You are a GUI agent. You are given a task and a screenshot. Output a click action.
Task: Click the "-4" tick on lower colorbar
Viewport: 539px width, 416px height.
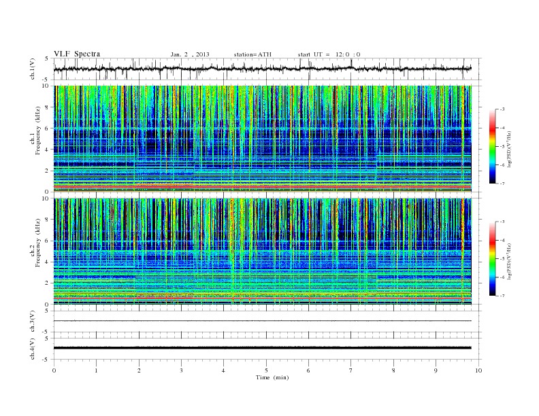[x=502, y=240]
